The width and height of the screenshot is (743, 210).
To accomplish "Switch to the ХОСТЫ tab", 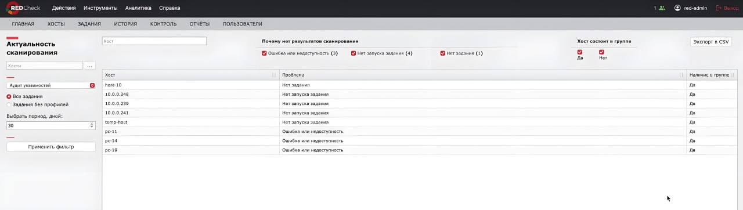I will pyautogui.click(x=56, y=24).
